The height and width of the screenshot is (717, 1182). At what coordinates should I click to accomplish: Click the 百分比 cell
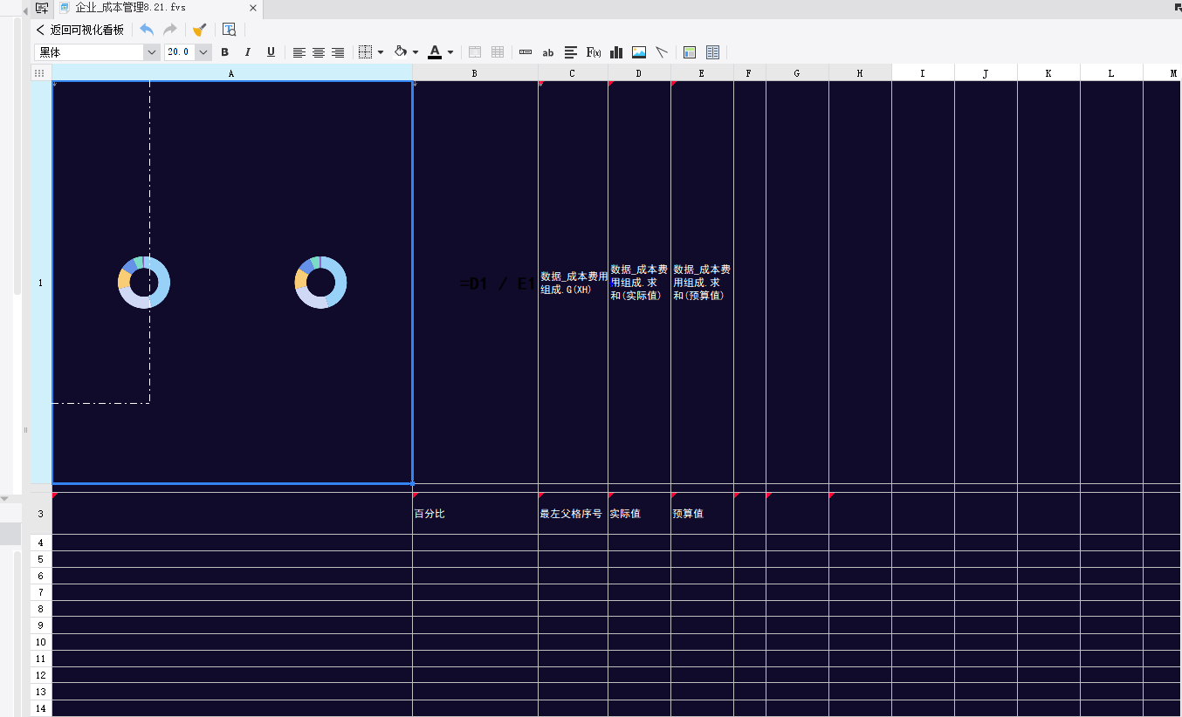click(x=475, y=514)
